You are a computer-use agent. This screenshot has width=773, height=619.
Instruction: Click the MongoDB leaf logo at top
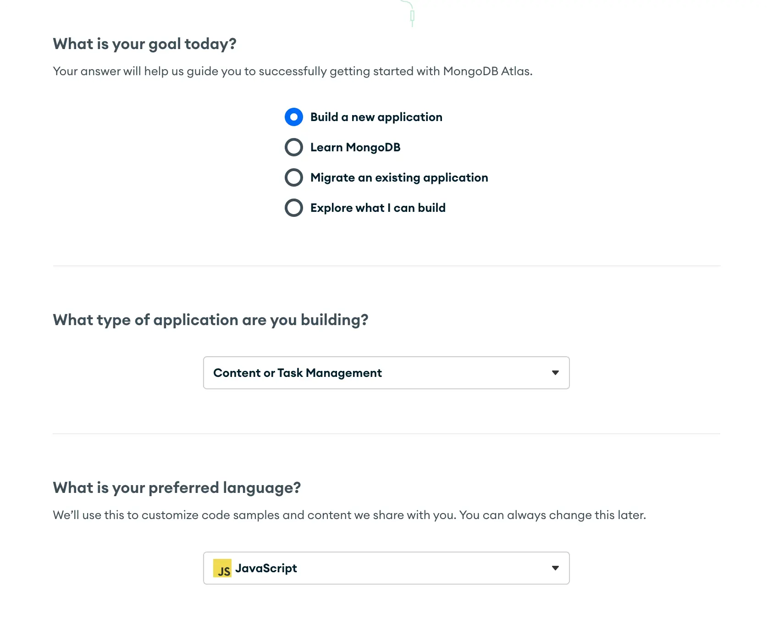tap(411, 14)
